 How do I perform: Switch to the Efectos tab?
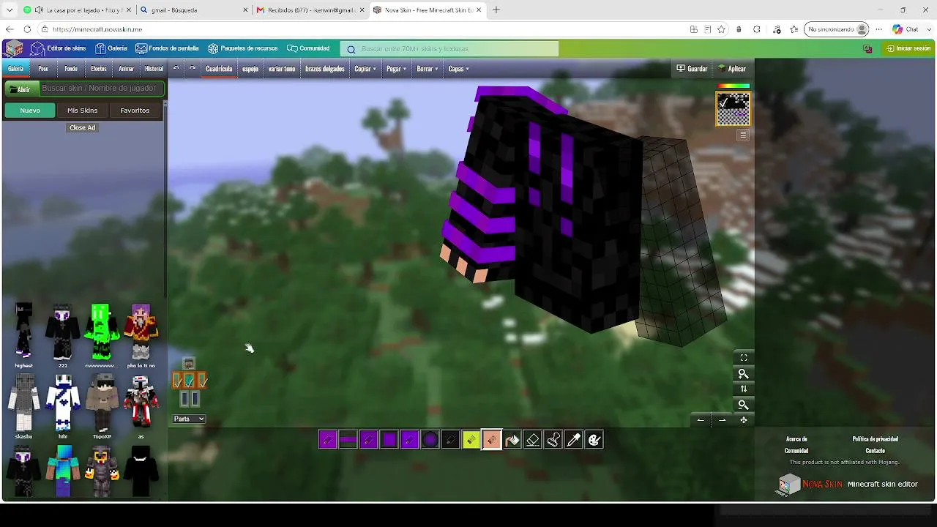[99, 69]
